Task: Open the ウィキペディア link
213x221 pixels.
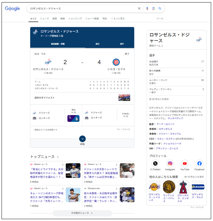Action: (175, 118)
